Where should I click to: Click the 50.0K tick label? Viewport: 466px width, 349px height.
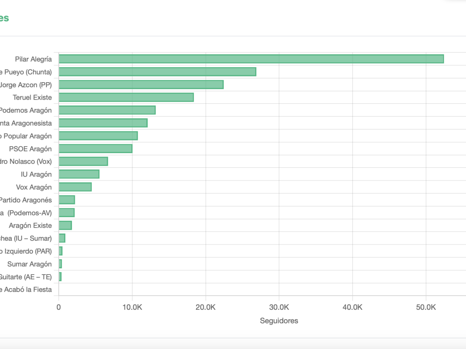tap(426, 307)
